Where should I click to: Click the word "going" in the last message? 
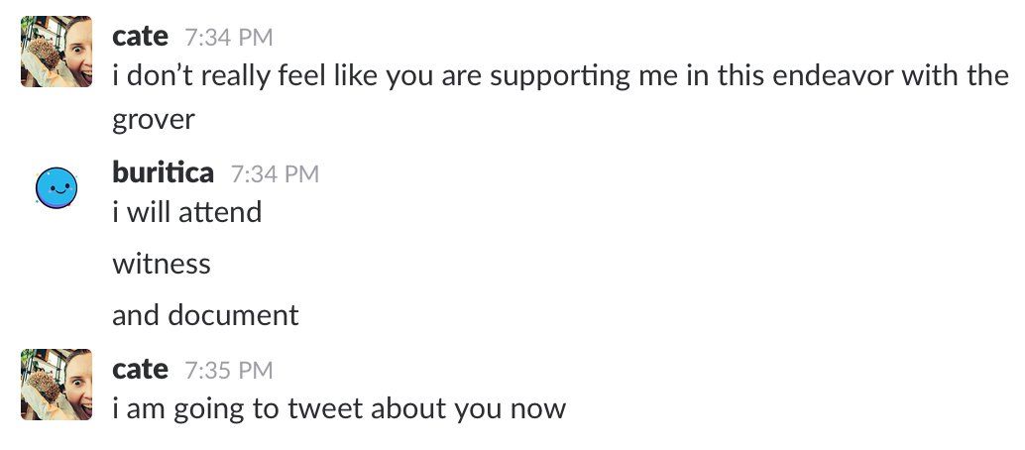207,408
